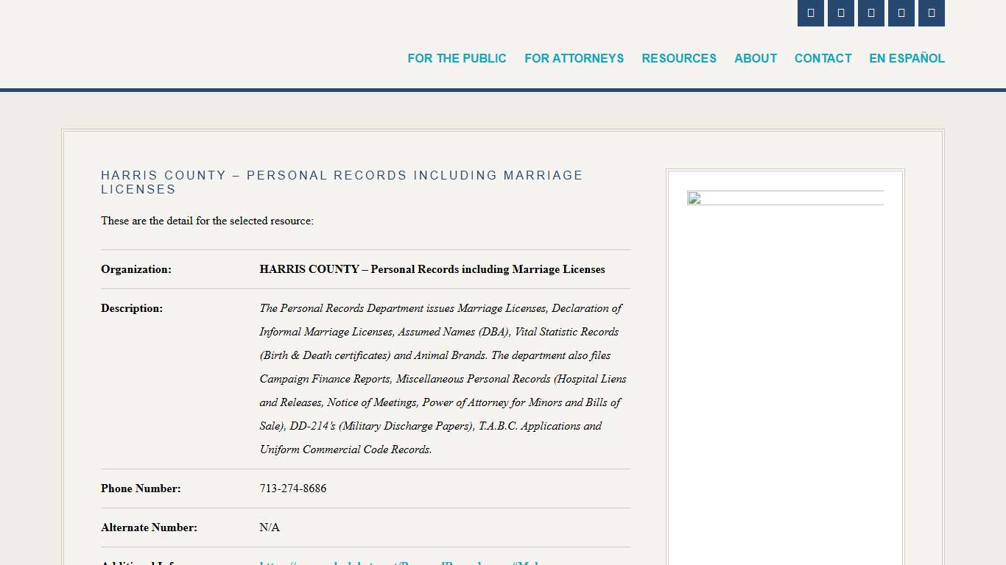Click the Alternate Number N/A value
The image size is (1006, 565).
coord(270,527)
